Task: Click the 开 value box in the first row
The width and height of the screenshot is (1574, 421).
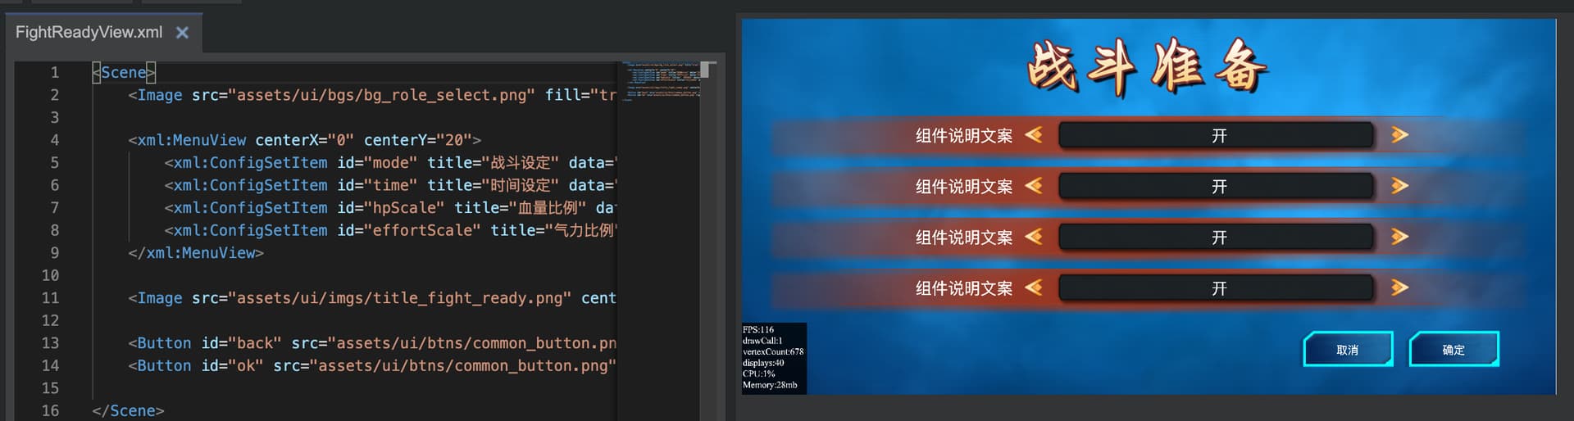Action: (x=1217, y=135)
